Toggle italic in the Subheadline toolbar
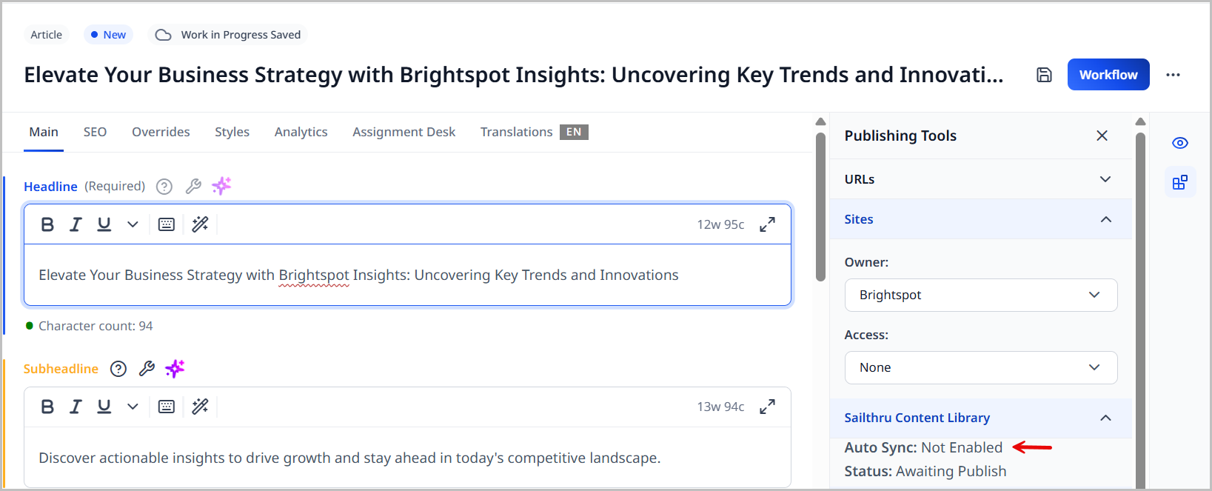 [x=76, y=407]
